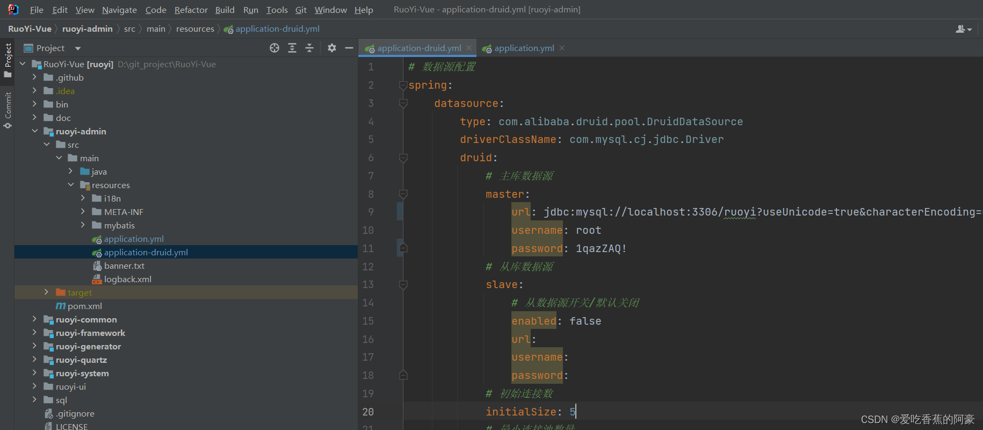The image size is (983, 430).
Task: Open the user account icon at top right
Action: point(964,29)
